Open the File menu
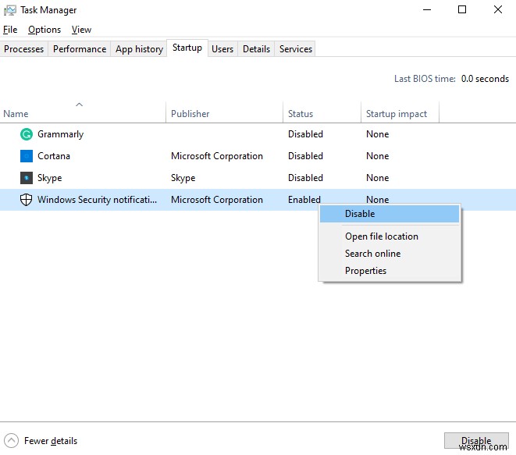Image resolution: width=516 pixels, height=455 pixels. point(10,30)
